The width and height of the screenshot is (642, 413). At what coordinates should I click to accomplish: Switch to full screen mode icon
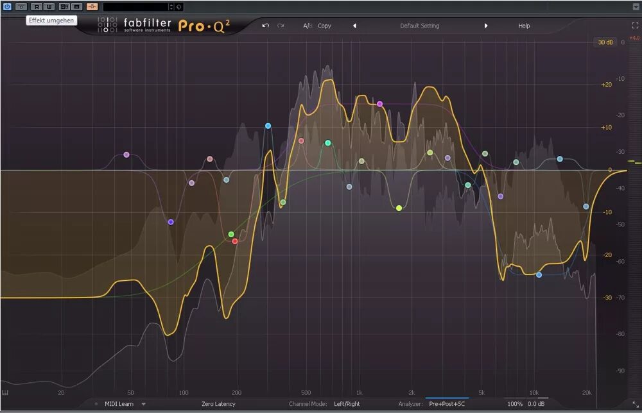[x=635, y=26]
